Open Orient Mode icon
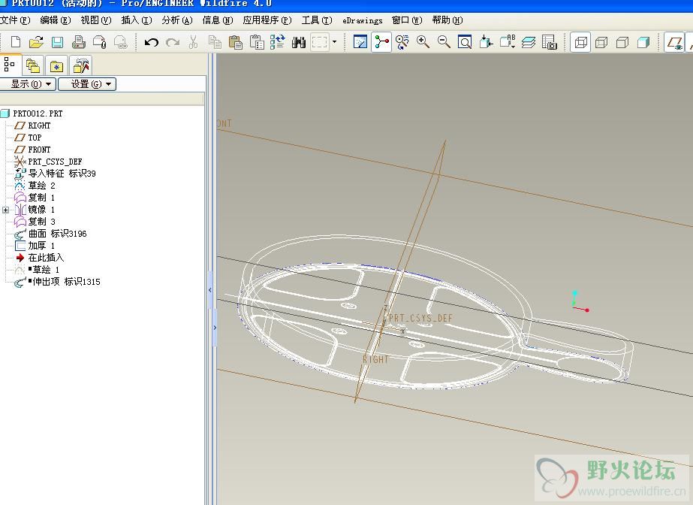This screenshot has width=693, height=505. [402, 42]
